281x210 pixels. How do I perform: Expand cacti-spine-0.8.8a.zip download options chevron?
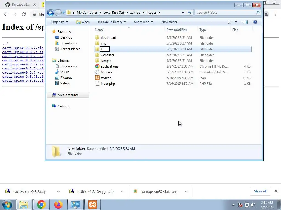click(58, 191)
